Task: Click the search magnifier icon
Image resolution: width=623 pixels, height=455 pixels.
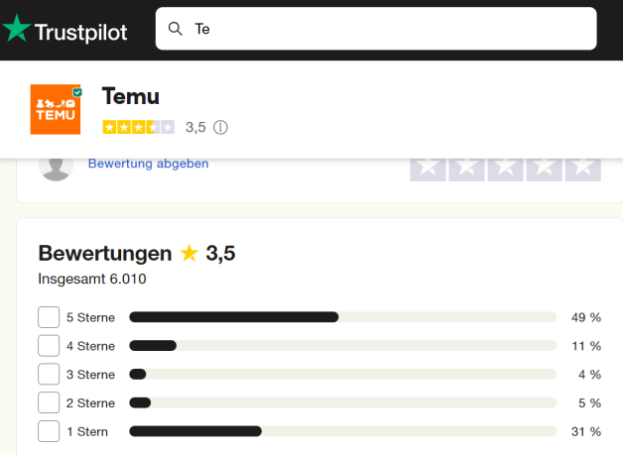Action: [x=176, y=29]
